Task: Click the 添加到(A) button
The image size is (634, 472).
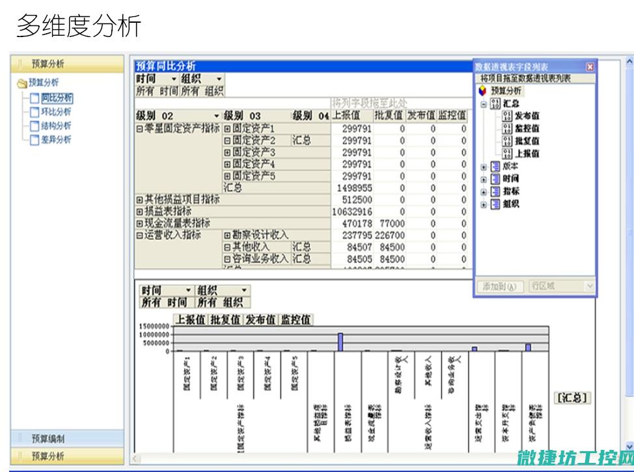Action: click(x=500, y=286)
